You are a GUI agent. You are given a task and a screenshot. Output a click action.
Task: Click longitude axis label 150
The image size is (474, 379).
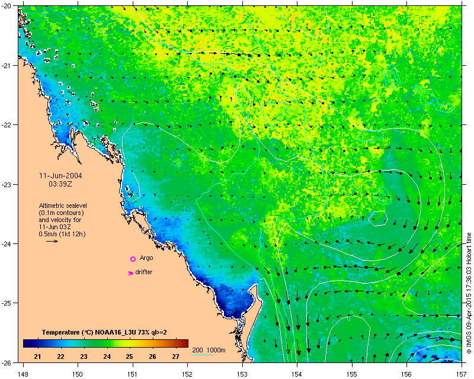tap(78, 374)
